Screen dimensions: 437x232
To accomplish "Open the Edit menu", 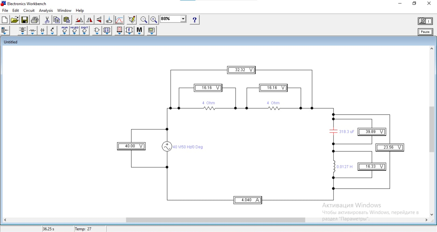I will coord(16,11).
